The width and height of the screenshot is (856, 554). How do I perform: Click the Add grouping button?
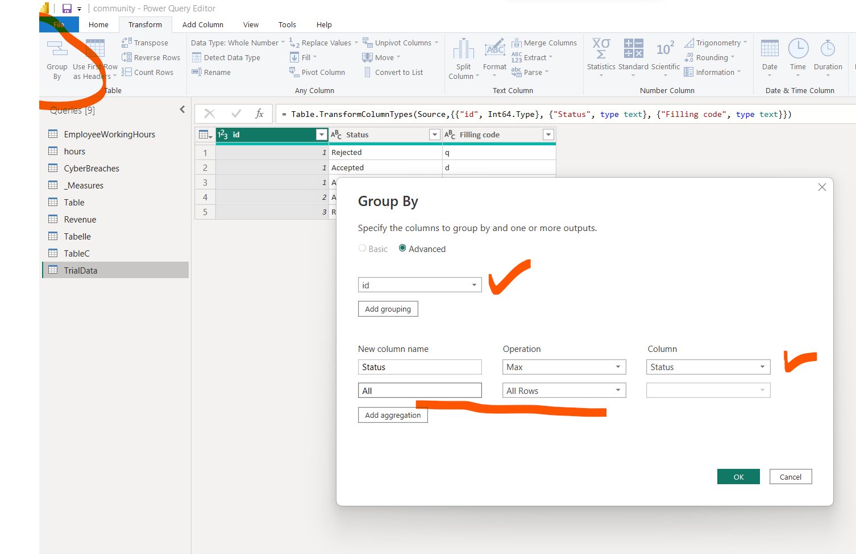click(x=388, y=309)
